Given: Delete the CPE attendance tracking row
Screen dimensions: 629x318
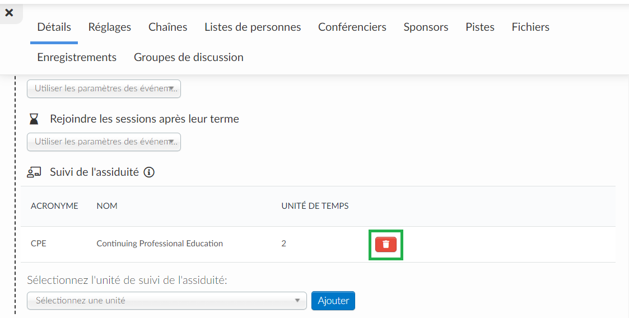Looking at the screenshot, I should pos(385,244).
